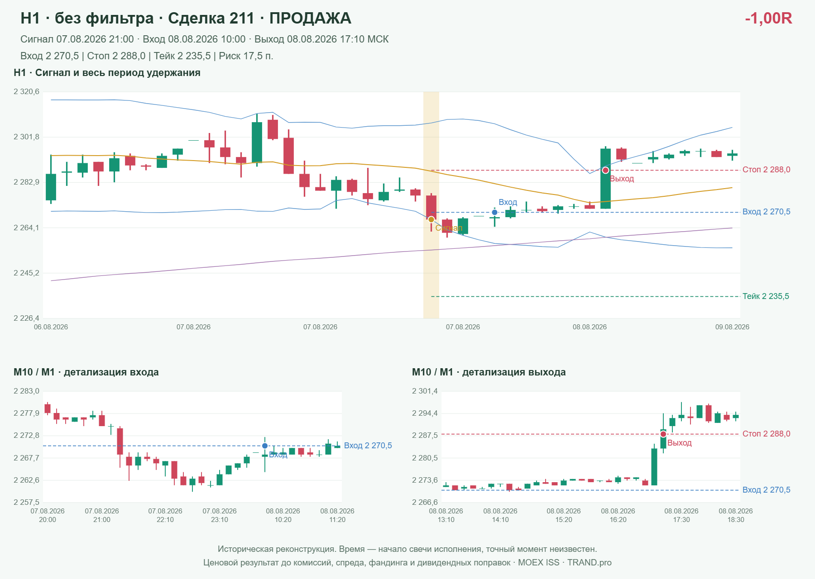Click the 2 301,8 axis value on the H1 chart
Viewport: 815px width, 579px height.
click(26, 137)
